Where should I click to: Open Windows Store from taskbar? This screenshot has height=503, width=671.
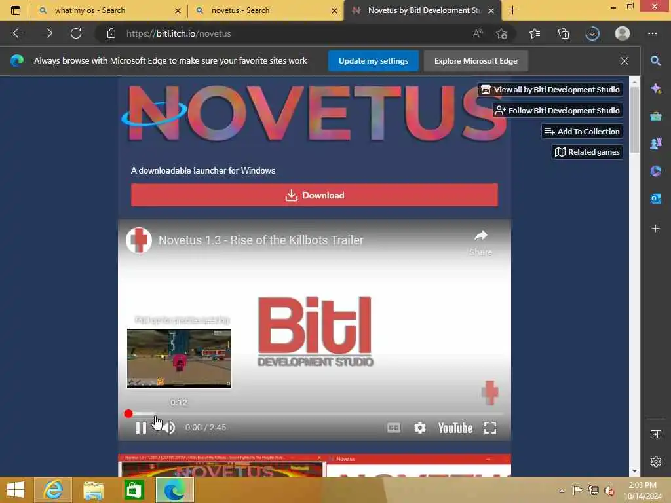point(134,490)
